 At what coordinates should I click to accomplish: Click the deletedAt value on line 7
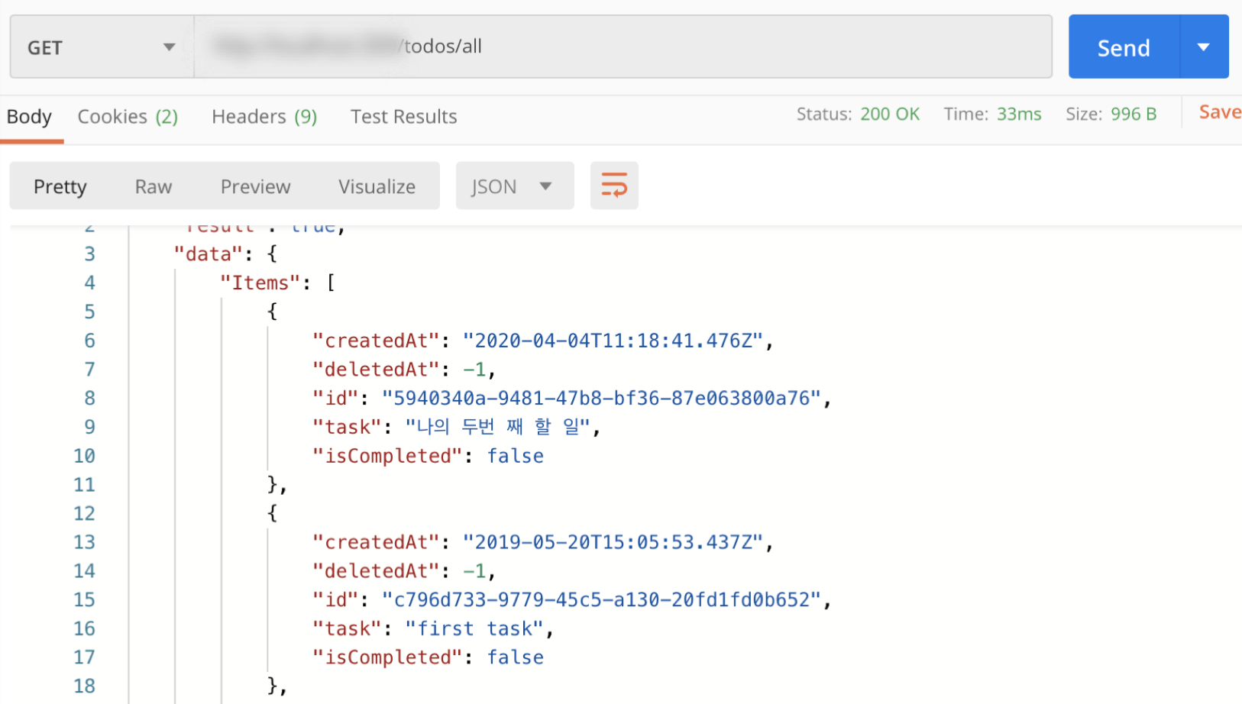click(474, 370)
